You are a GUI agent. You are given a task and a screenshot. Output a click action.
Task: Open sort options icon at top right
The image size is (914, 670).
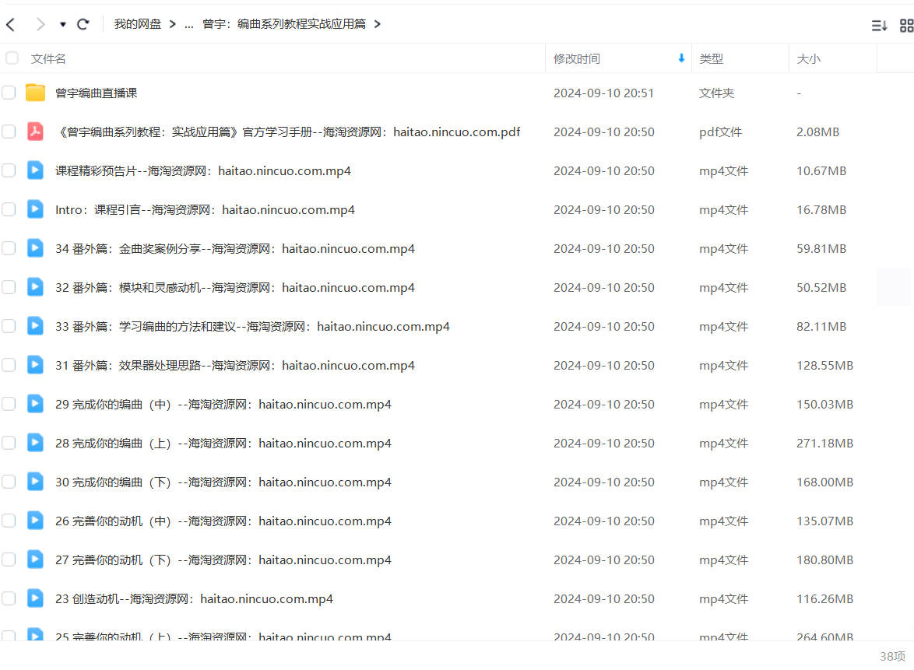coord(879,25)
